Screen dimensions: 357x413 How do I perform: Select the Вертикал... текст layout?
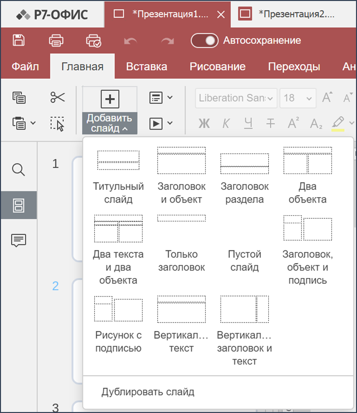(181, 325)
